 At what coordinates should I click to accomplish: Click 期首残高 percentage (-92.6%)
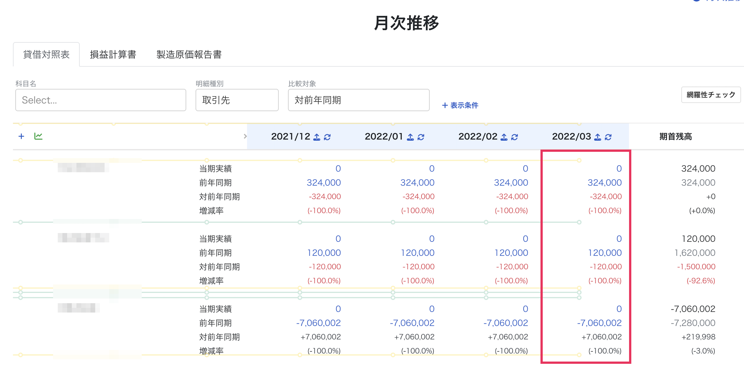tap(701, 281)
